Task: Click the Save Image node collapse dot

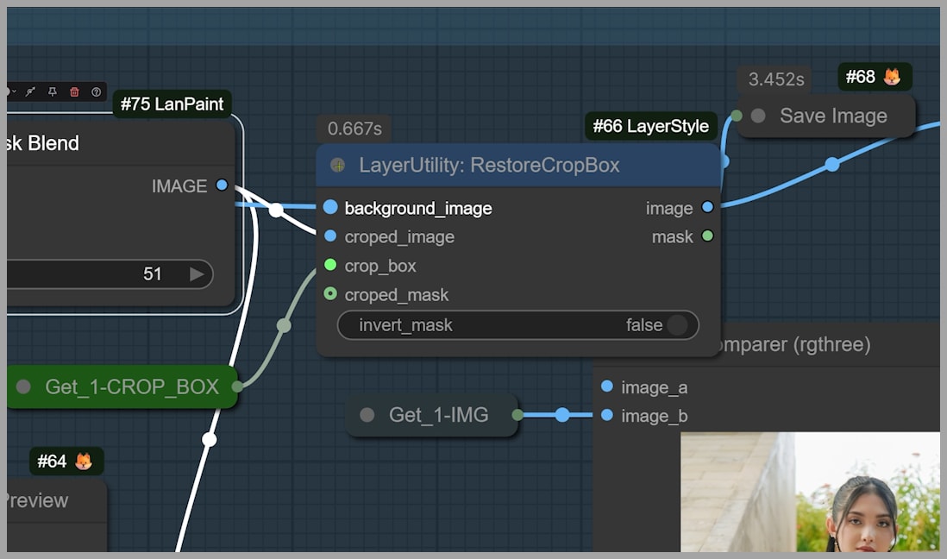Action: click(x=758, y=116)
